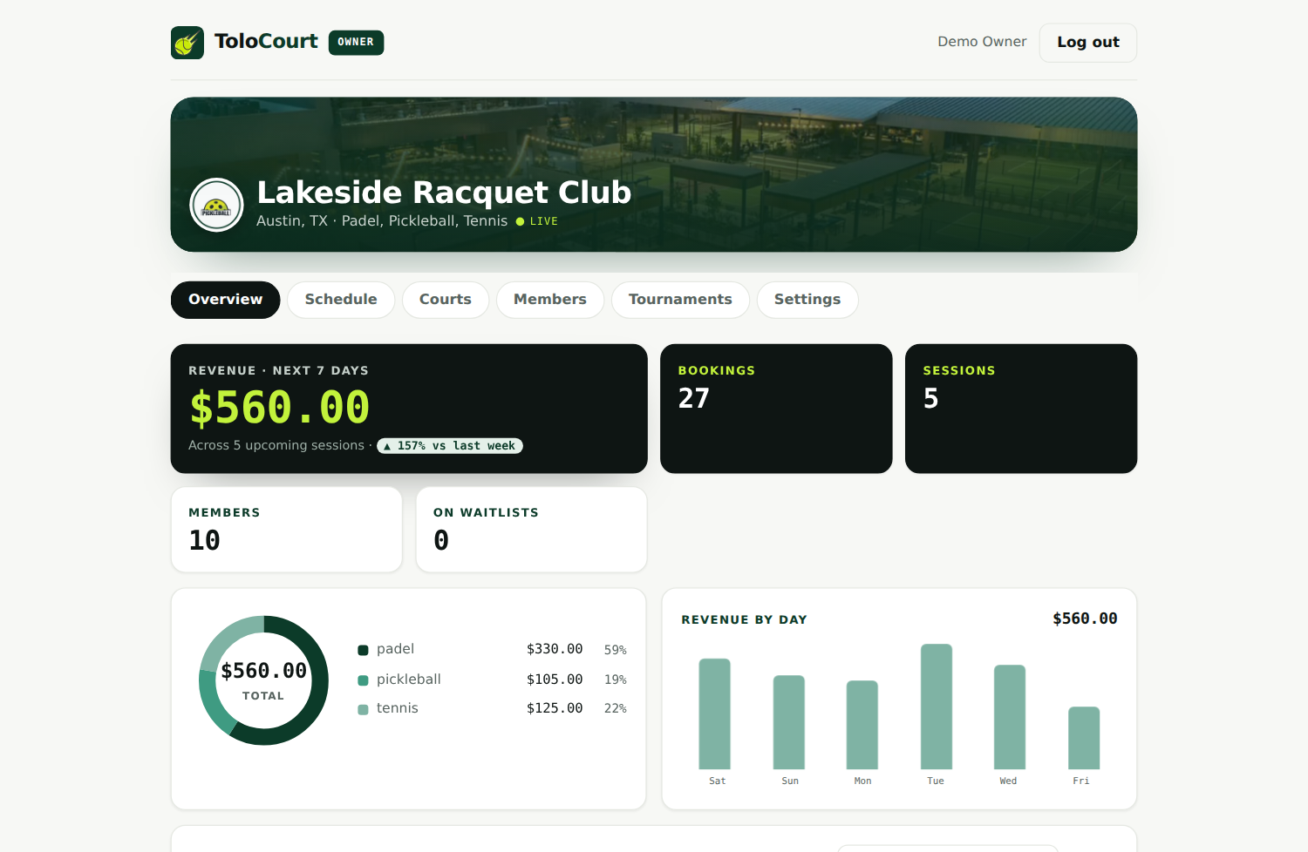This screenshot has height=852, width=1308.
Task: Click the OWNER role badge
Action: (356, 42)
